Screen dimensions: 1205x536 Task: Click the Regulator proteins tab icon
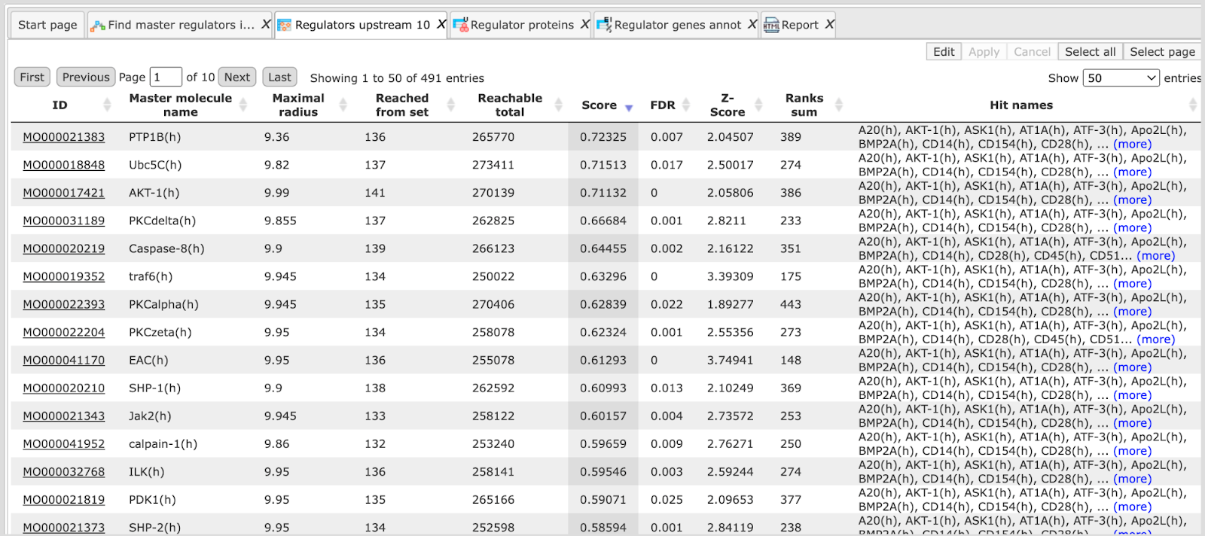(x=460, y=26)
